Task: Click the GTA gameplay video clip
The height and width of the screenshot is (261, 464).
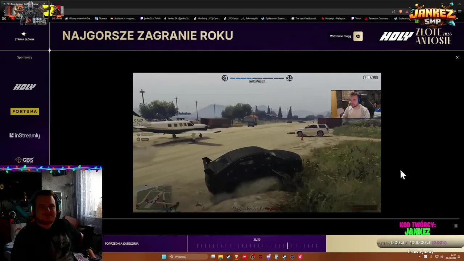Action: (257, 142)
